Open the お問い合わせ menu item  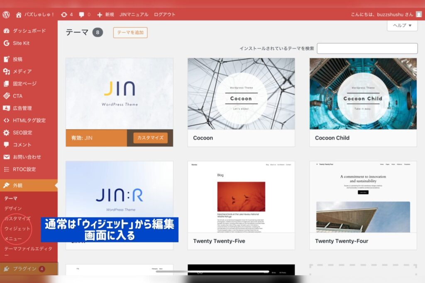click(29, 157)
